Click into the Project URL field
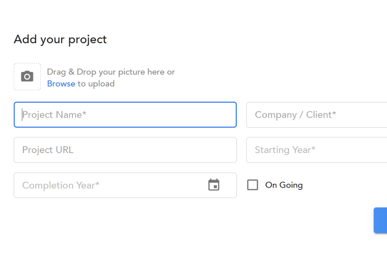The height and width of the screenshot is (267, 387). click(x=125, y=150)
